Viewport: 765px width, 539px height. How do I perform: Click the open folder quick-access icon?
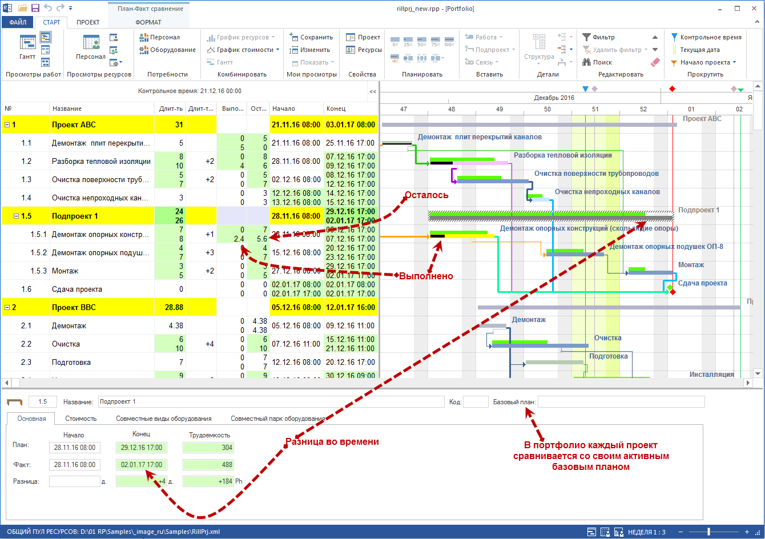[x=22, y=8]
